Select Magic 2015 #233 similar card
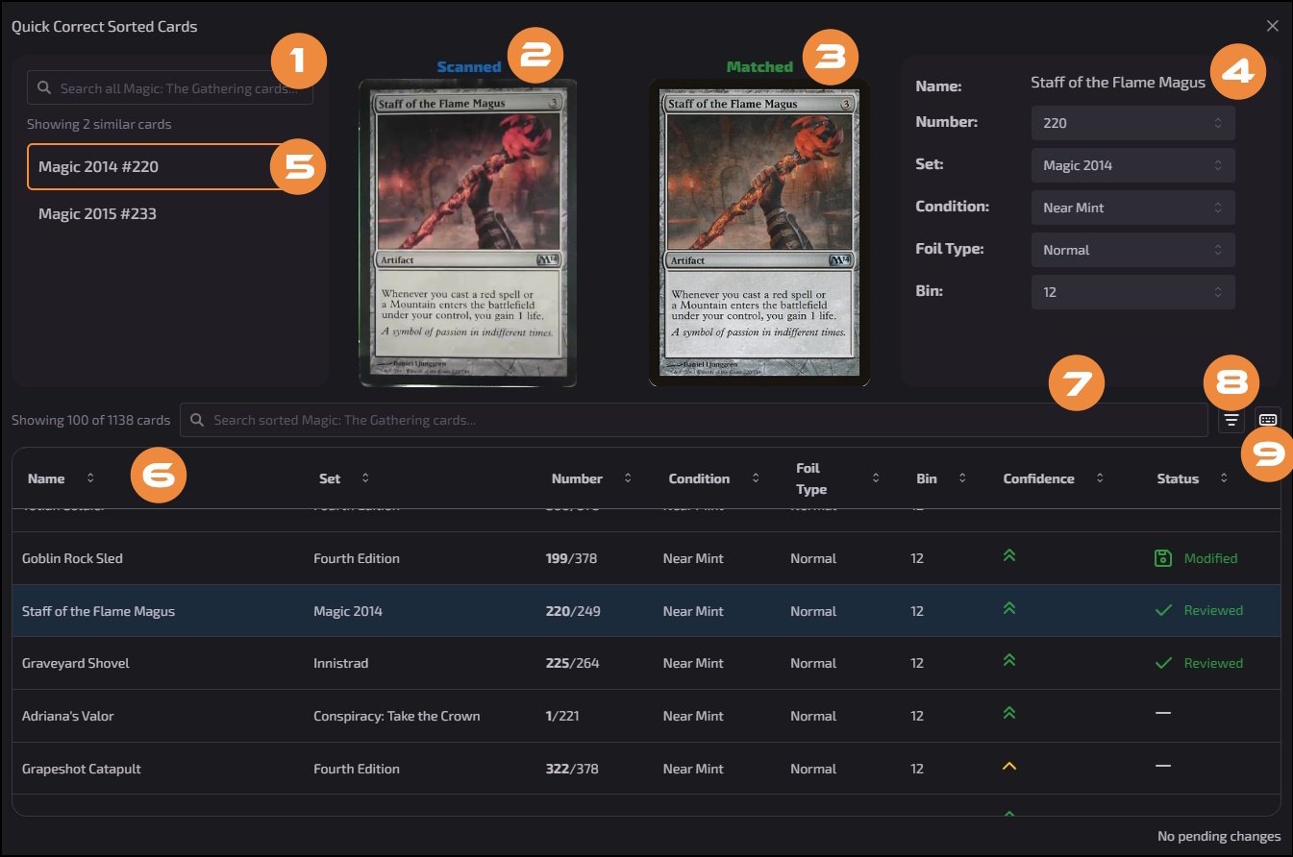1293x857 pixels. coord(97,213)
